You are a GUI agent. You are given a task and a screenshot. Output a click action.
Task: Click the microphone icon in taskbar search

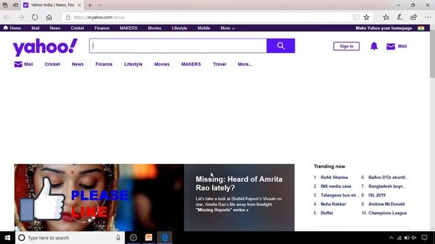118,238
